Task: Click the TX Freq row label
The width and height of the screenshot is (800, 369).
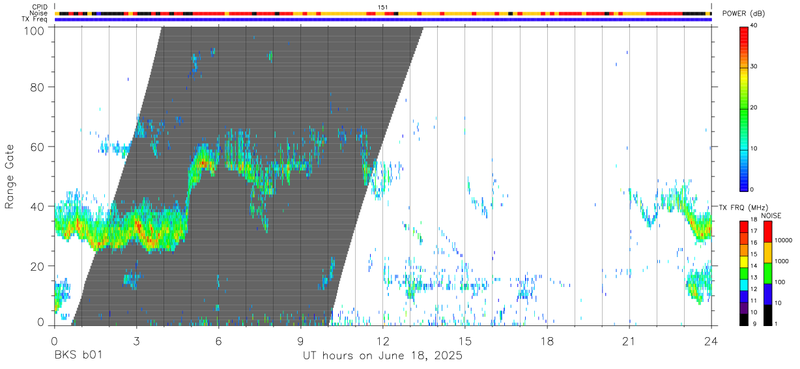Action: coord(35,20)
